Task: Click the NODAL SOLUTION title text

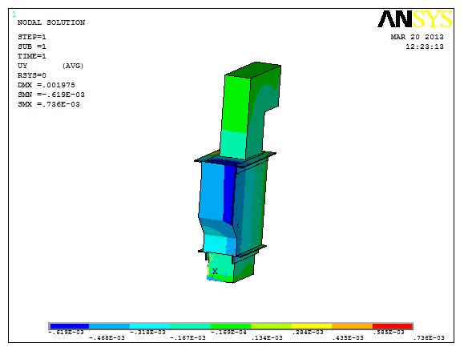Action: [x=51, y=22]
